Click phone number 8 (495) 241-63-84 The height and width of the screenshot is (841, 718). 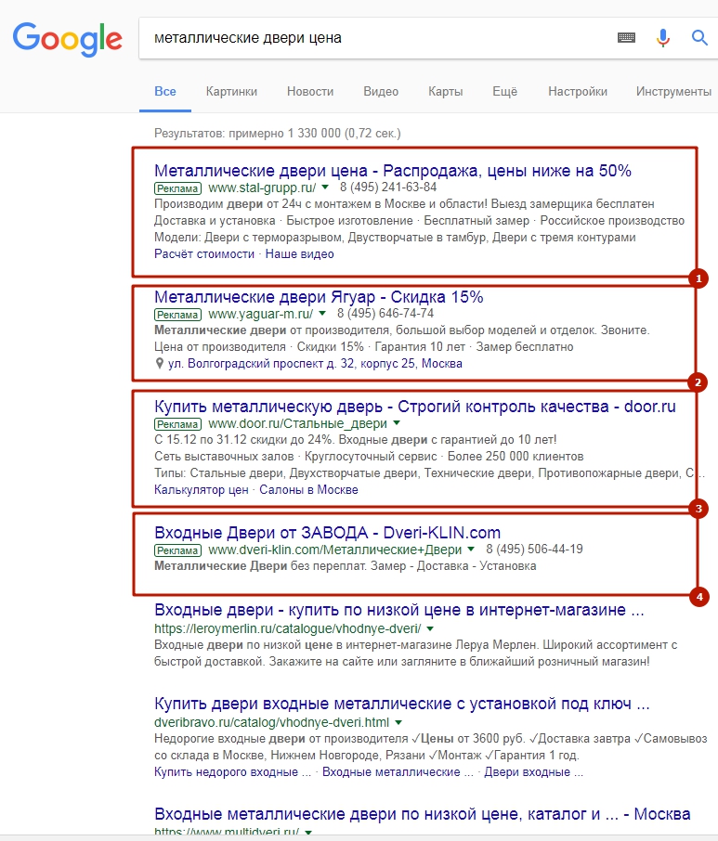(388, 188)
